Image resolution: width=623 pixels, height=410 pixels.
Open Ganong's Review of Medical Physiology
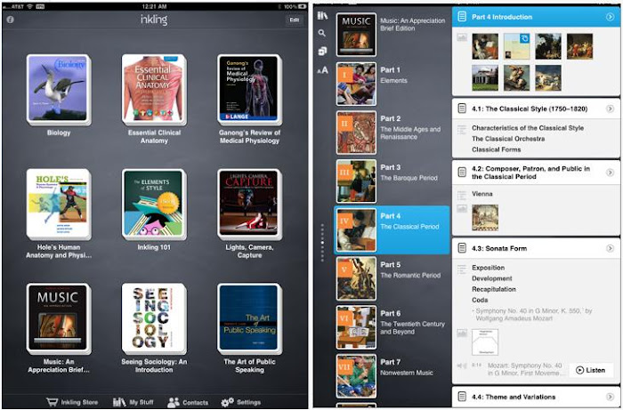(x=249, y=89)
